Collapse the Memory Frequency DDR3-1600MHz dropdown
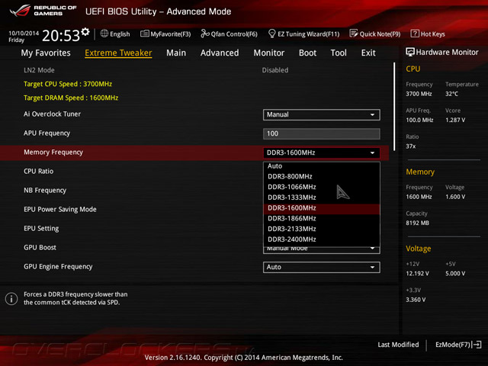 pos(322,152)
